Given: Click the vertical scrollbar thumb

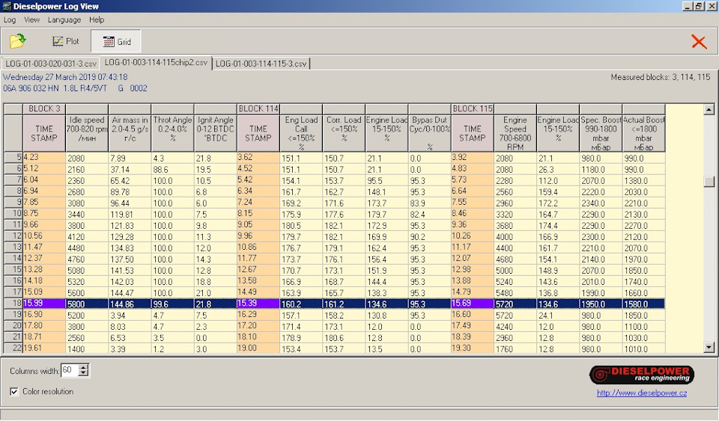Looking at the screenshot, I should [709, 181].
